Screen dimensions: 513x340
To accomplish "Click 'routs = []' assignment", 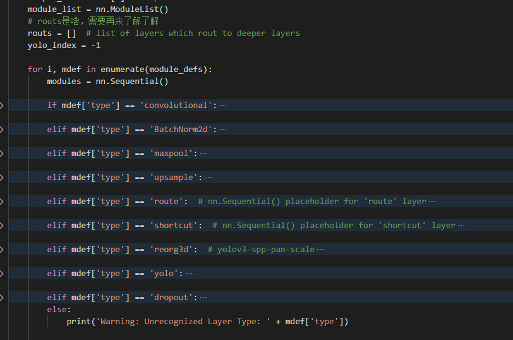I will tap(52, 33).
